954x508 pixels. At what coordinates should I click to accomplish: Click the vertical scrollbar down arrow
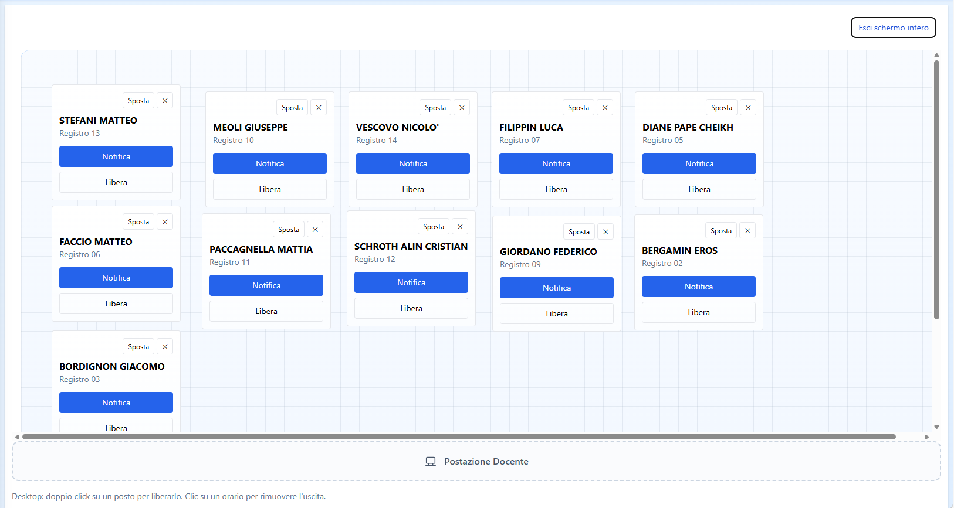[x=937, y=427]
